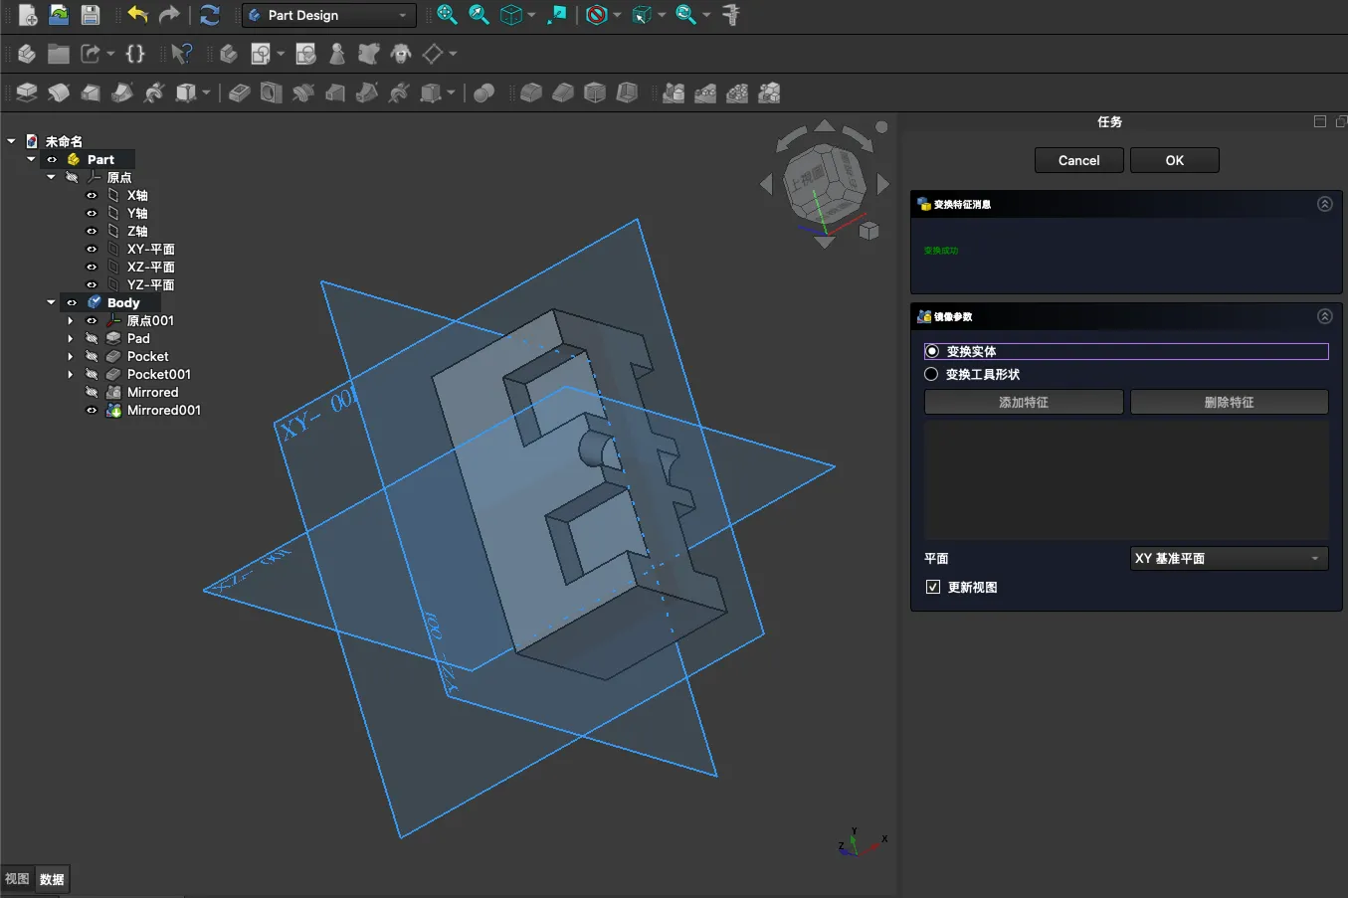Select the transform tool shapes radio button
1348x898 pixels.
tap(932, 374)
